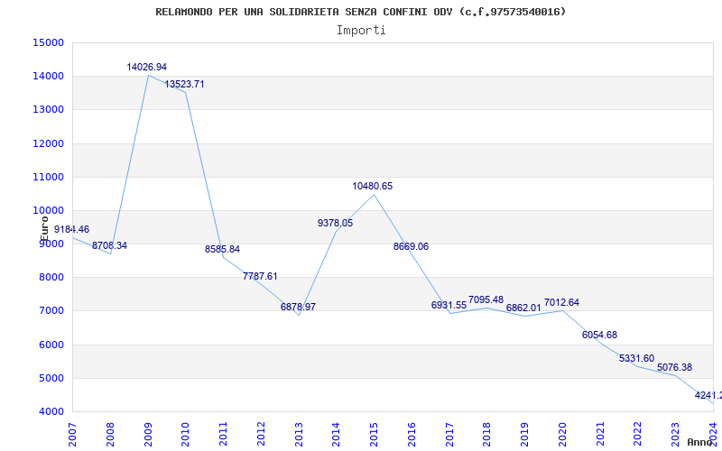Select the 2018 x-axis year label
Screen dimensions: 722x451
487,435
